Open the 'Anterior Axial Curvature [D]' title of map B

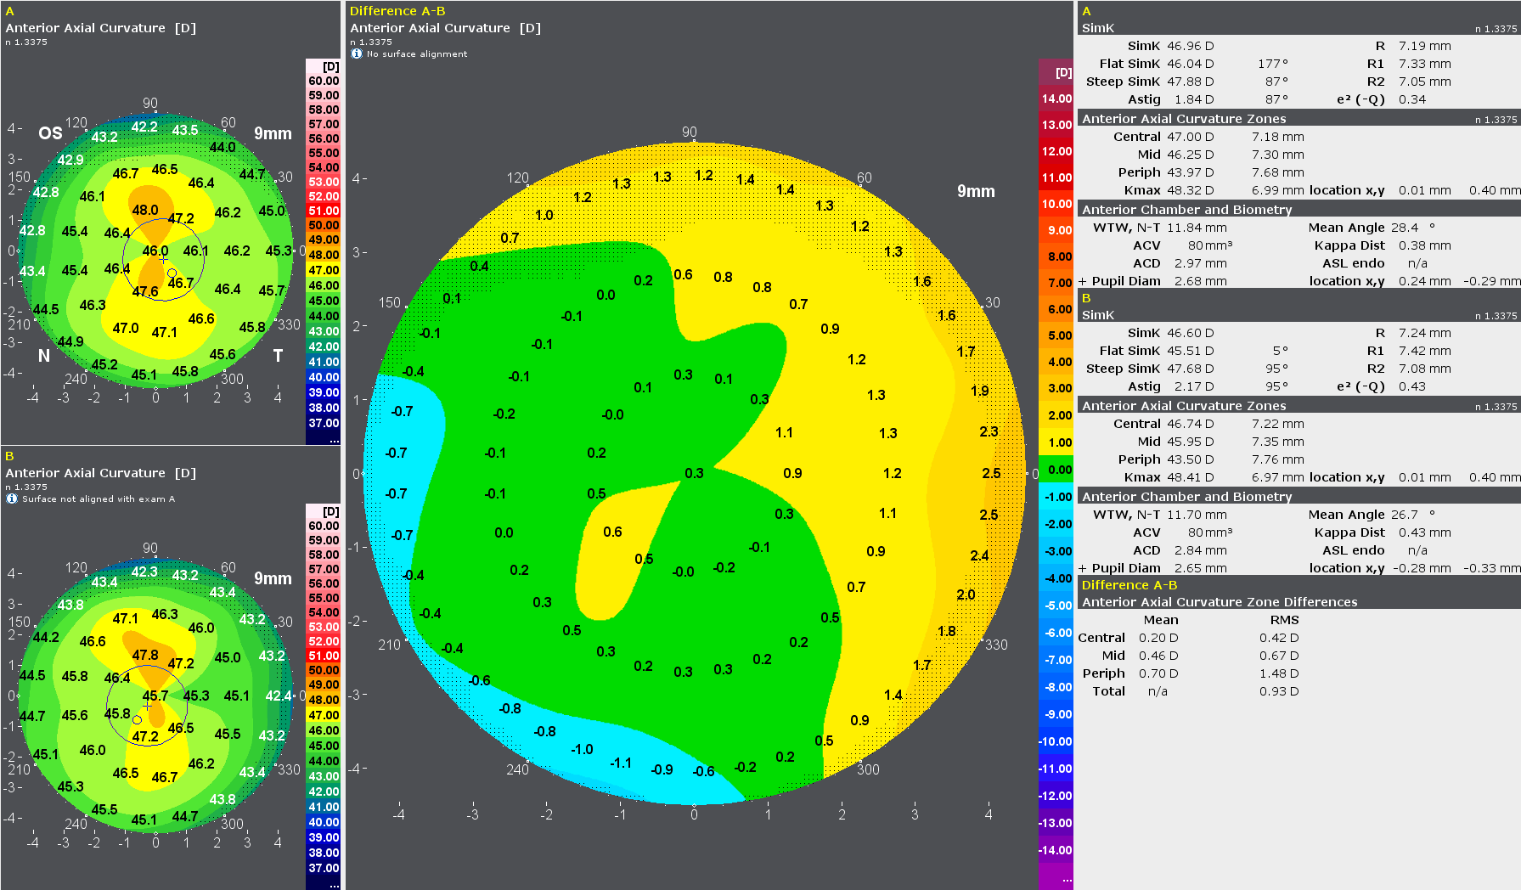[101, 473]
